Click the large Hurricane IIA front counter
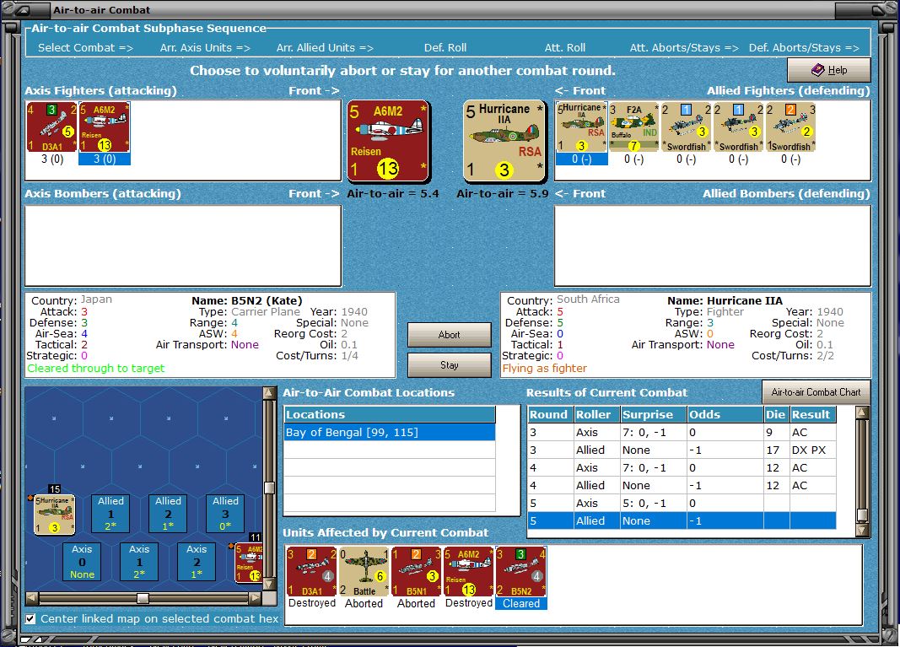 coord(504,141)
